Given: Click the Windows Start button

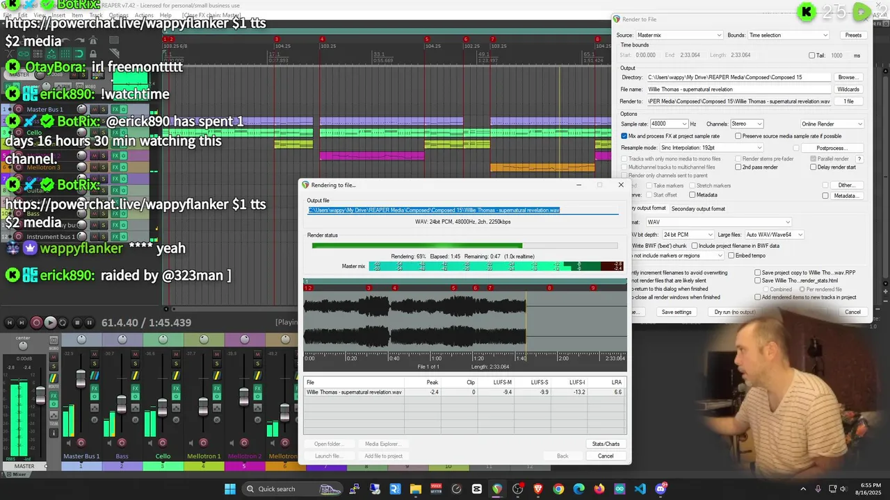Looking at the screenshot, I should tap(230, 489).
